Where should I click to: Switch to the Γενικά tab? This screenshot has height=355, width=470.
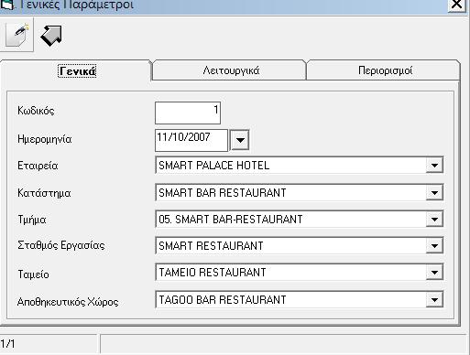tap(77, 70)
